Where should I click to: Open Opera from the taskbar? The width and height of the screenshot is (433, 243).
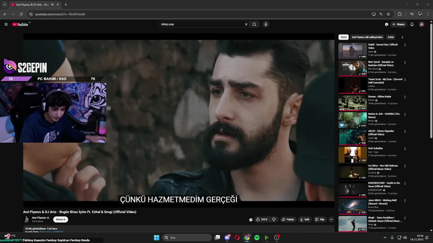click(x=237, y=238)
